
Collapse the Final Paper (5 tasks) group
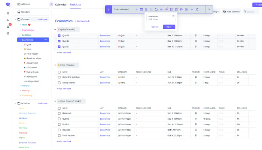55,101
